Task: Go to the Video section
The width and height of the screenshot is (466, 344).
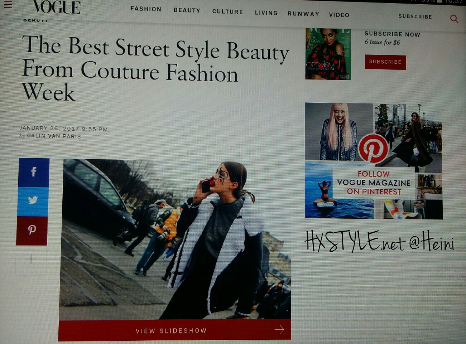Action: (x=339, y=15)
